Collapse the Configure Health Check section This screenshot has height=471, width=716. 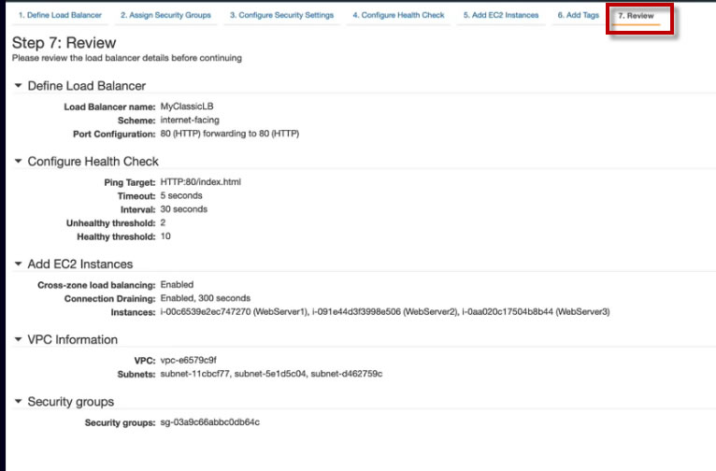tap(19, 162)
